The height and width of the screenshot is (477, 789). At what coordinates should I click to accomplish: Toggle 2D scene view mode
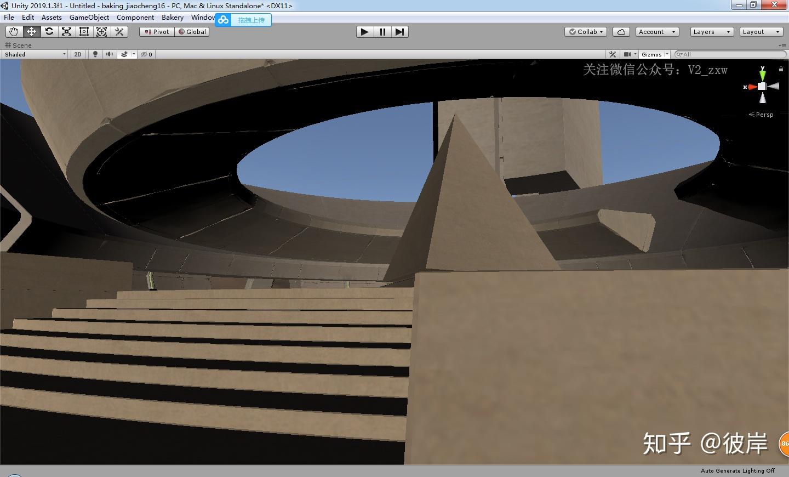coord(78,54)
